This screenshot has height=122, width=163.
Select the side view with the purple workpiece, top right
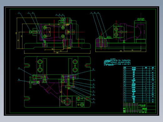pyautogui.click(x=121, y=32)
